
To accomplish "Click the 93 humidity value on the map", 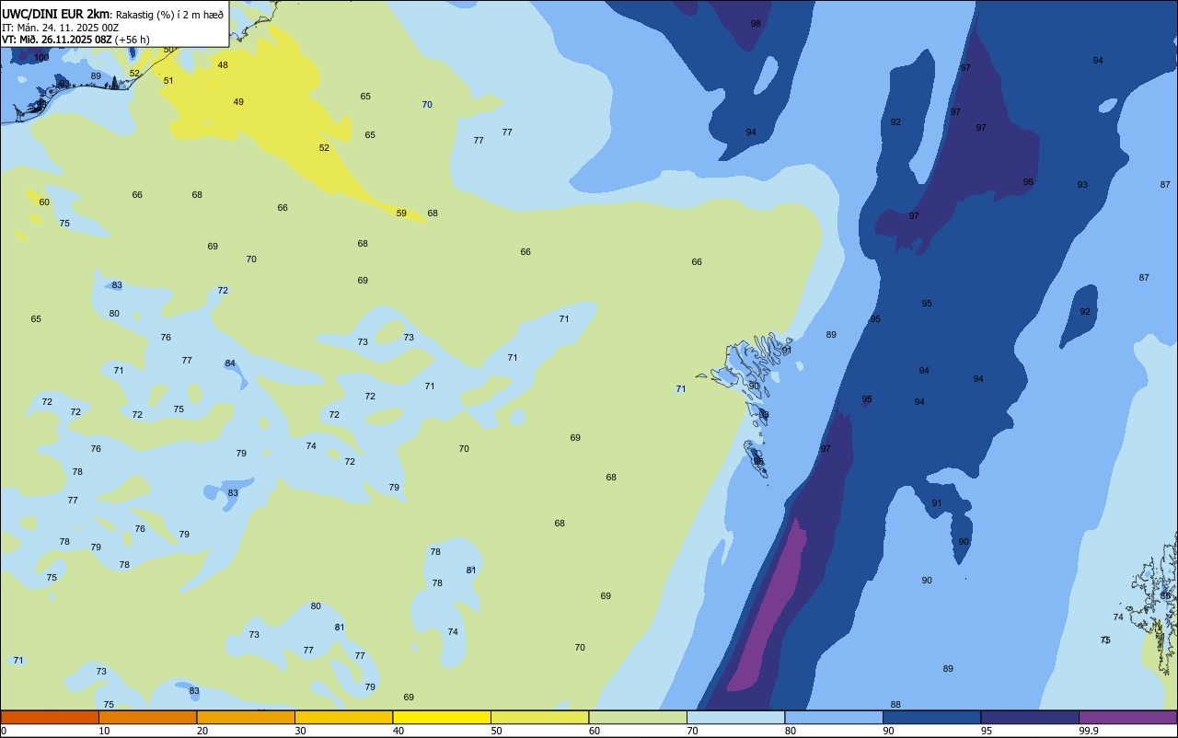I will (x=1082, y=185).
